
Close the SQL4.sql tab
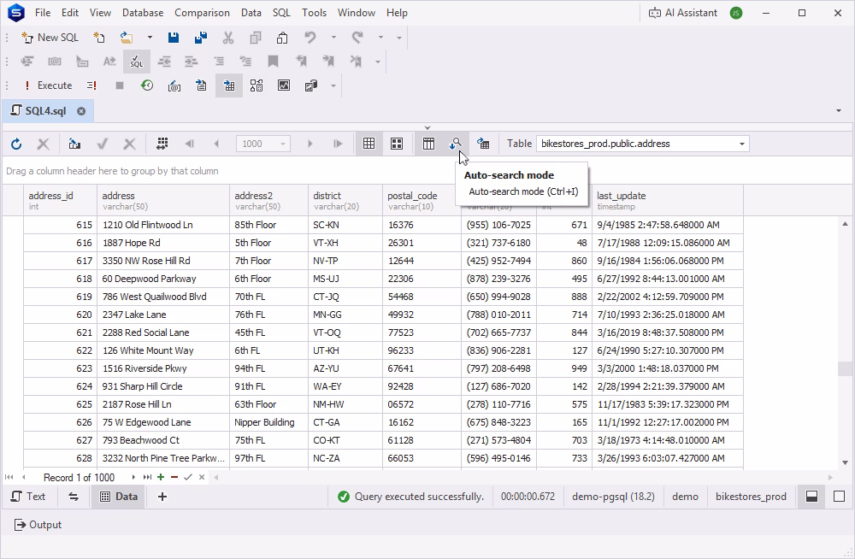pyautogui.click(x=81, y=111)
